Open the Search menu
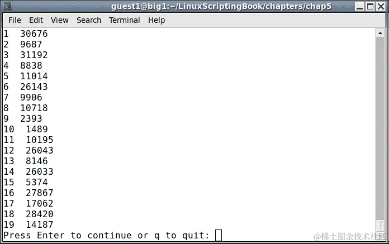 tap(89, 20)
